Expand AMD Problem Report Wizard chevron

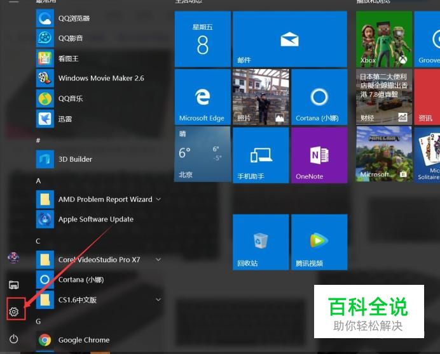[158, 199]
